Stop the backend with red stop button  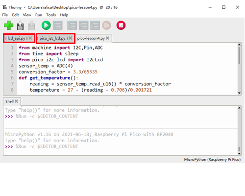pyautogui.click(x=121, y=25)
